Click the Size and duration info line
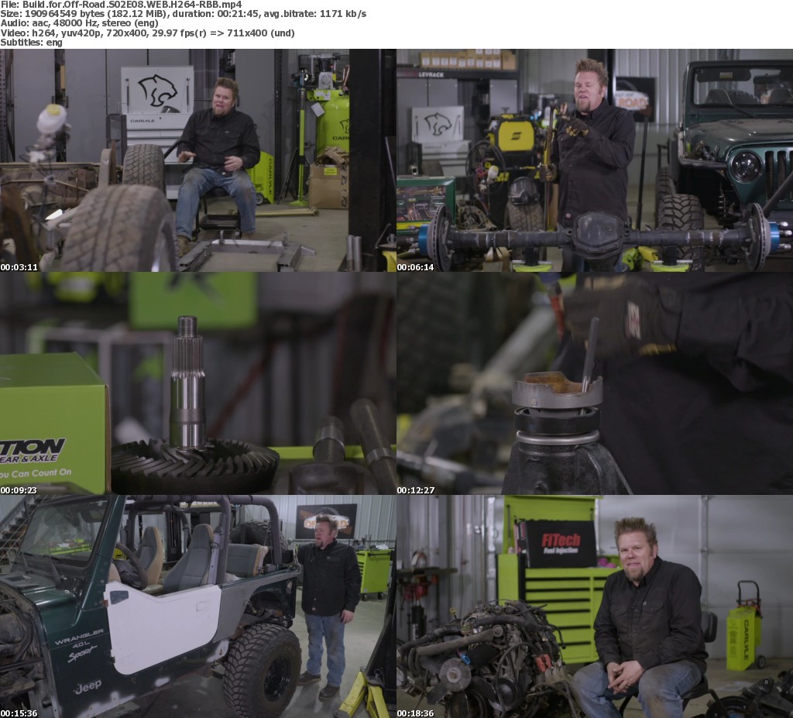This screenshot has height=718, width=793. click(x=183, y=14)
